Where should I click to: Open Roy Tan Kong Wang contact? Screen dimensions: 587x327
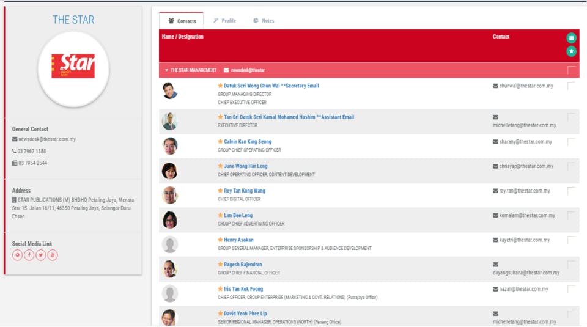click(x=245, y=191)
